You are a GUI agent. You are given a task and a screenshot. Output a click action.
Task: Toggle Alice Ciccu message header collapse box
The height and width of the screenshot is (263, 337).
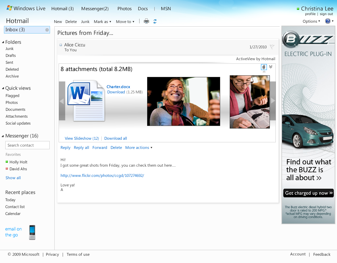coord(61,45)
